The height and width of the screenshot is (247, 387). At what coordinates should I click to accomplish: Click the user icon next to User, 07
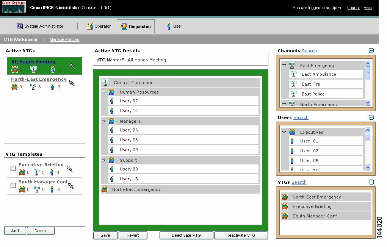pyautogui.click(x=111, y=101)
